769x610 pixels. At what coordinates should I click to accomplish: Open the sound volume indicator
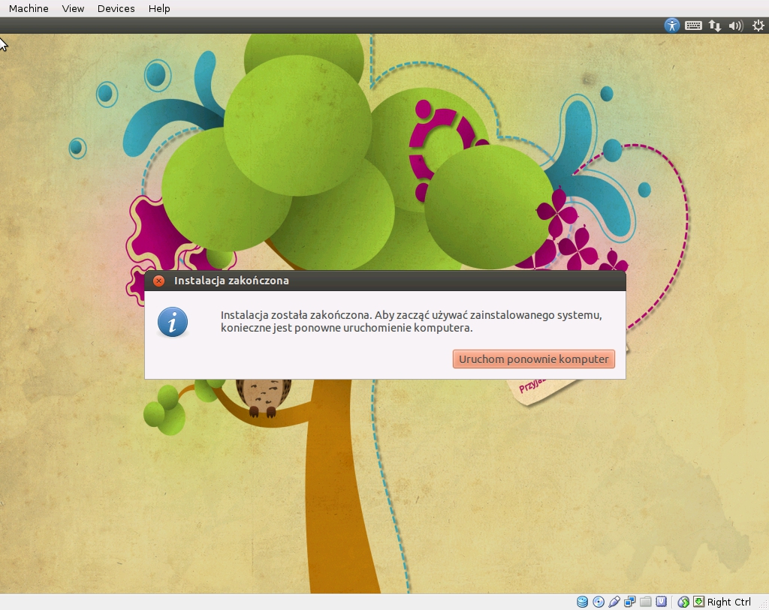click(736, 26)
